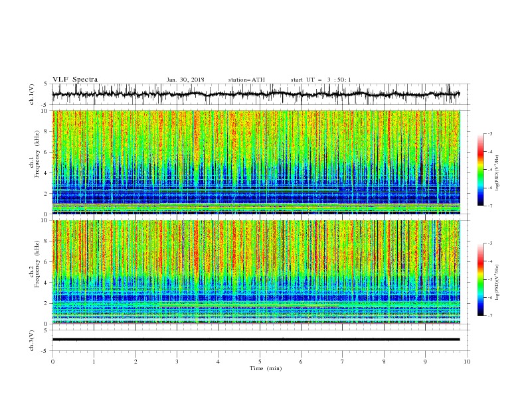Viewport: 526px width, 406px height.
Task: Click the time axis tick label "1"
Action: tap(94, 362)
